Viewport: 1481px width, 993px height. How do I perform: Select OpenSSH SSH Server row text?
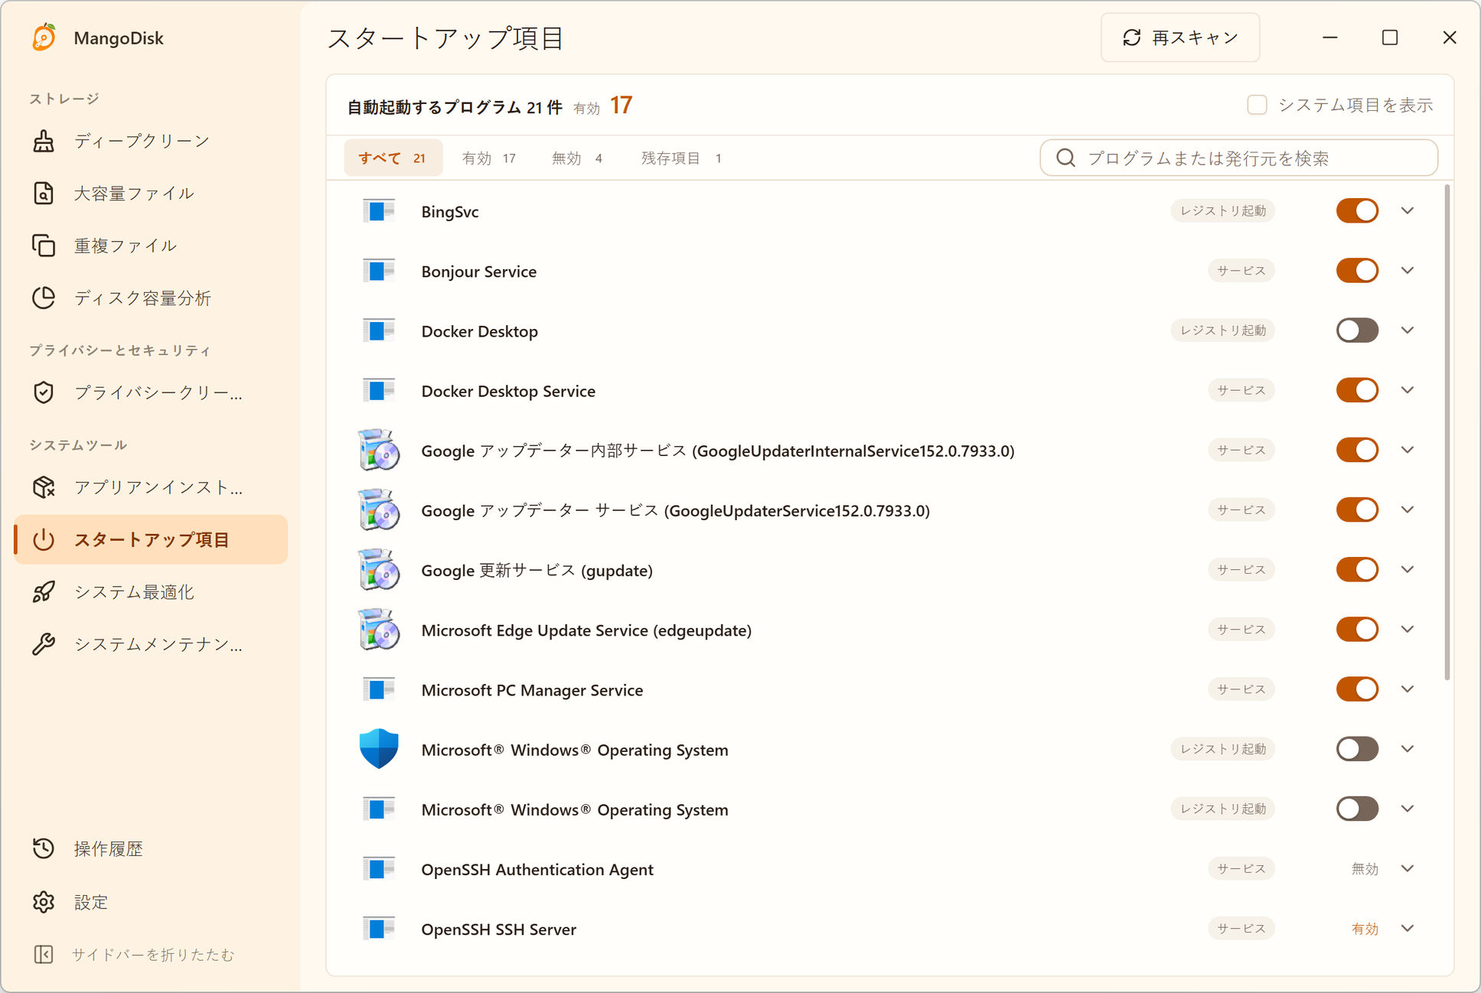coord(498,929)
